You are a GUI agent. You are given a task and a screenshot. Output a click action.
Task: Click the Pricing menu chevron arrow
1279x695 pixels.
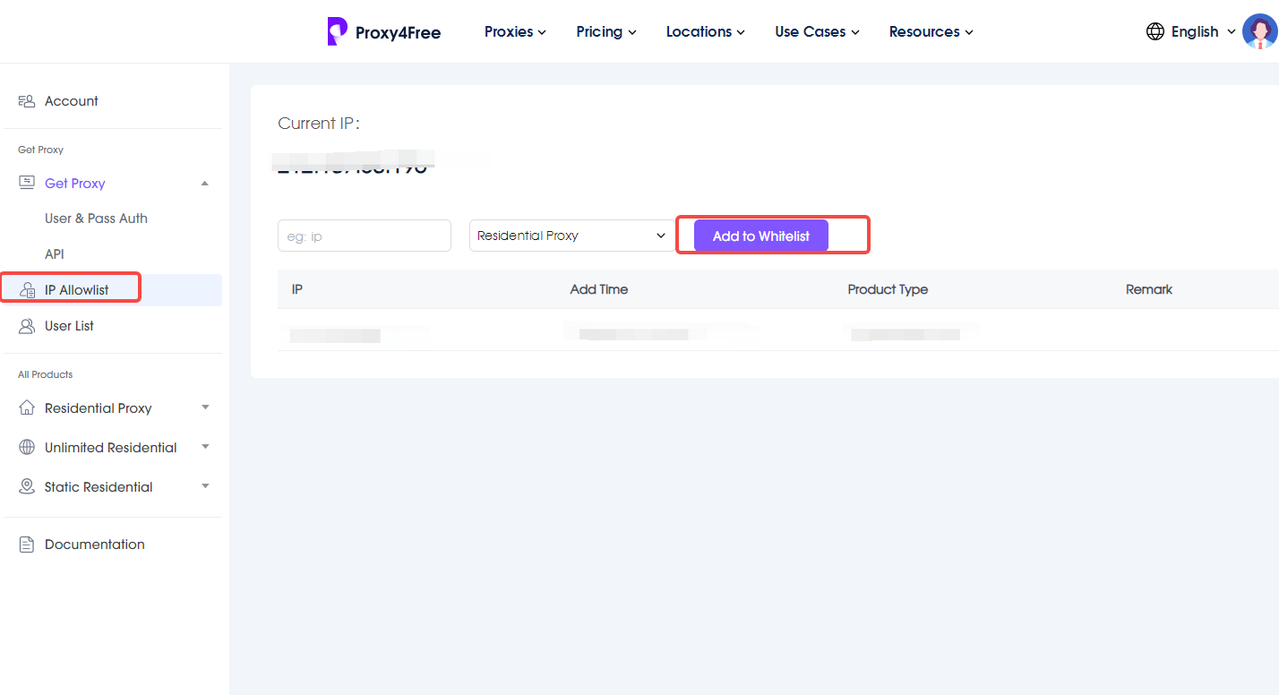click(x=632, y=32)
